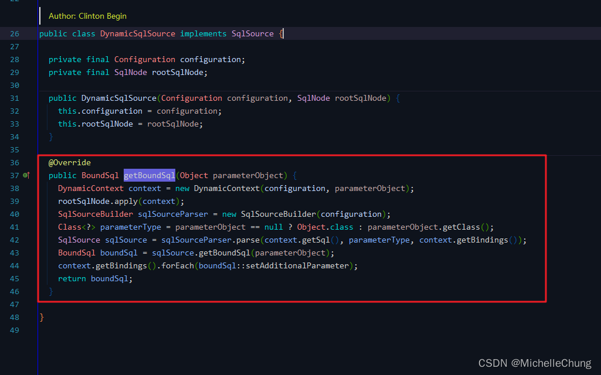Screen dimensions: 601x375
Task: Click 'this' keyword on line 33
Action: coord(67,124)
